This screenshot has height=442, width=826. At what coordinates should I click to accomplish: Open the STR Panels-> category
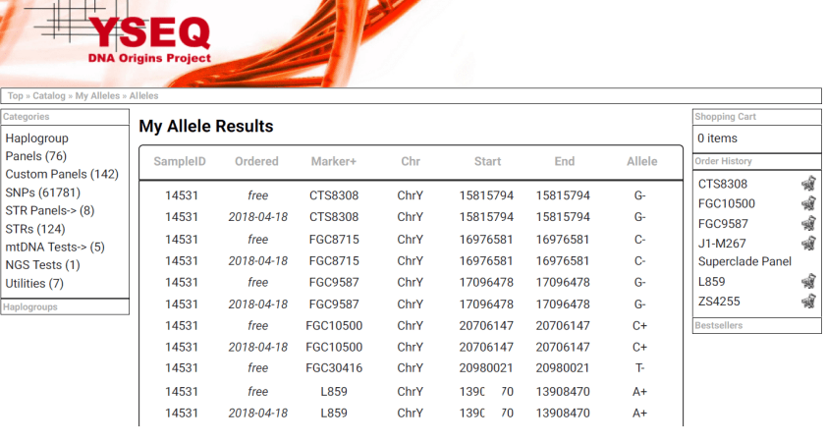click(x=50, y=210)
